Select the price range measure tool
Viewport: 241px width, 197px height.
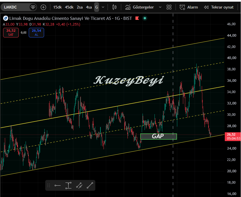tap(68, 185)
